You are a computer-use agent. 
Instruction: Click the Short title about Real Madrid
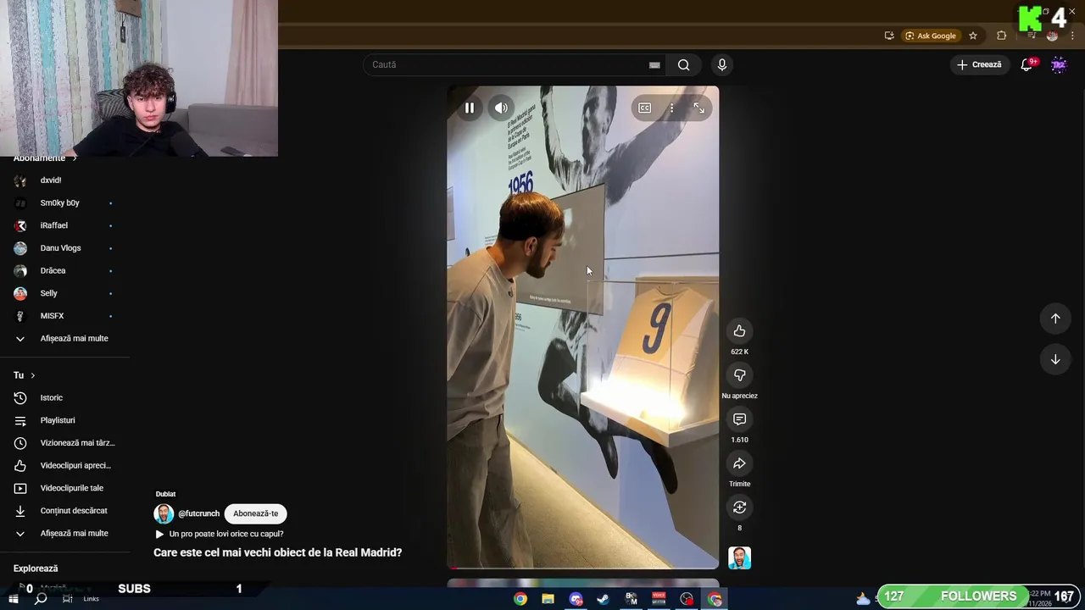click(277, 552)
